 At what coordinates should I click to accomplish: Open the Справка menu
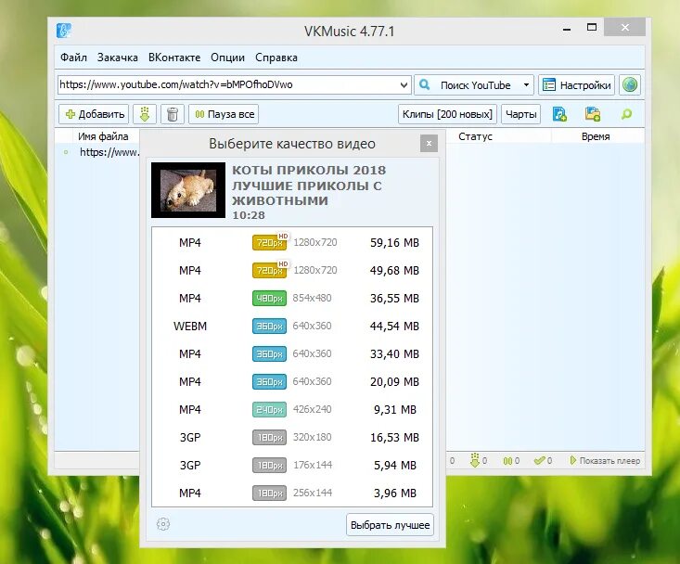276,58
